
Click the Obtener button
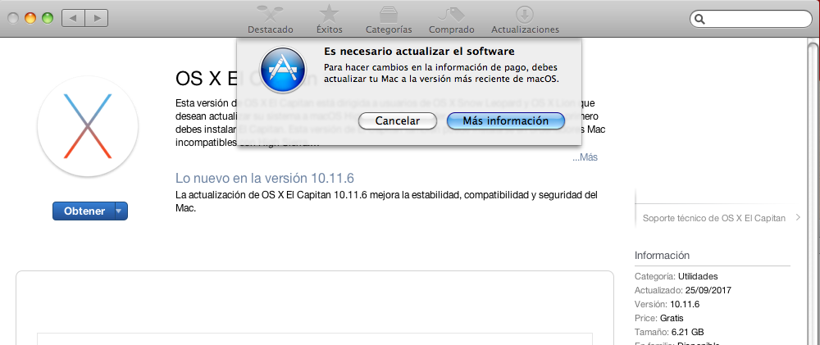point(84,211)
